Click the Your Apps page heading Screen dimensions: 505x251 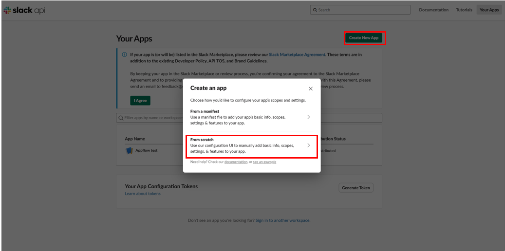point(134,38)
